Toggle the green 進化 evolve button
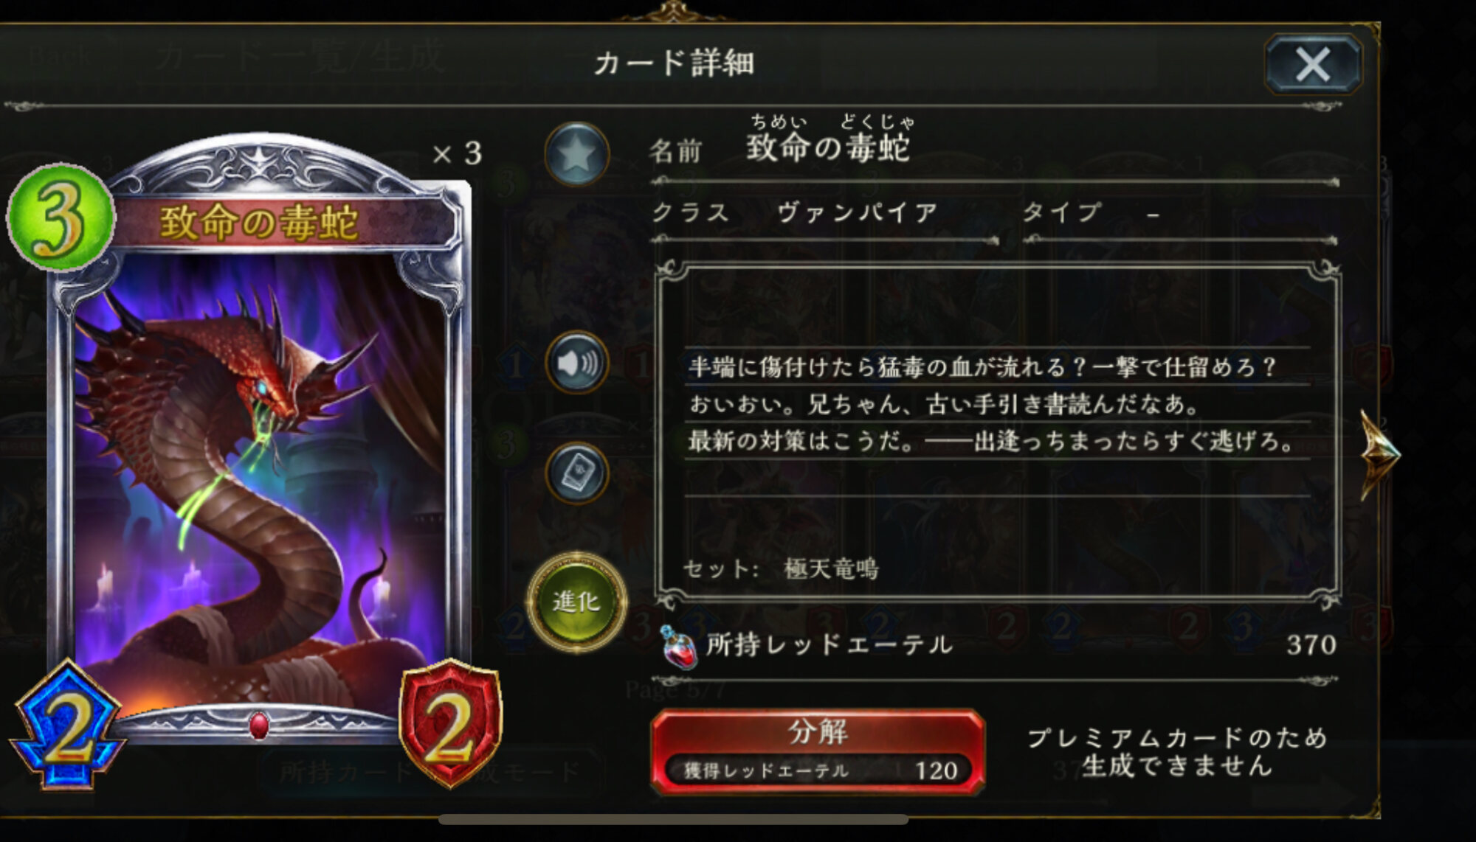1476x842 pixels. click(x=576, y=602)
